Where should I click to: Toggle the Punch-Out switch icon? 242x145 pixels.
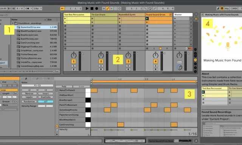(155, 8)
